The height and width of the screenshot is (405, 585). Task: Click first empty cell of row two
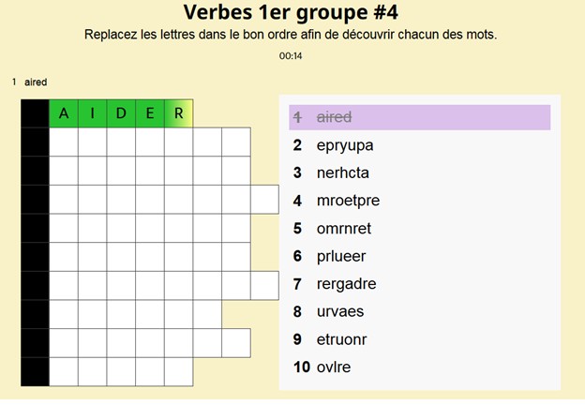coord(63,142)
